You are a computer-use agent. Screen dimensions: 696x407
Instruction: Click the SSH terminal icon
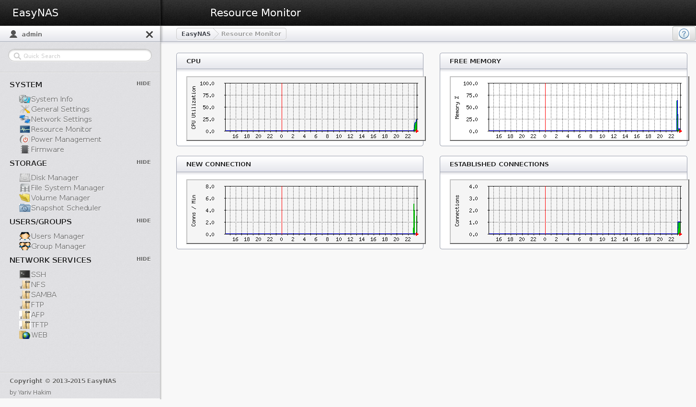coord(24,275)
